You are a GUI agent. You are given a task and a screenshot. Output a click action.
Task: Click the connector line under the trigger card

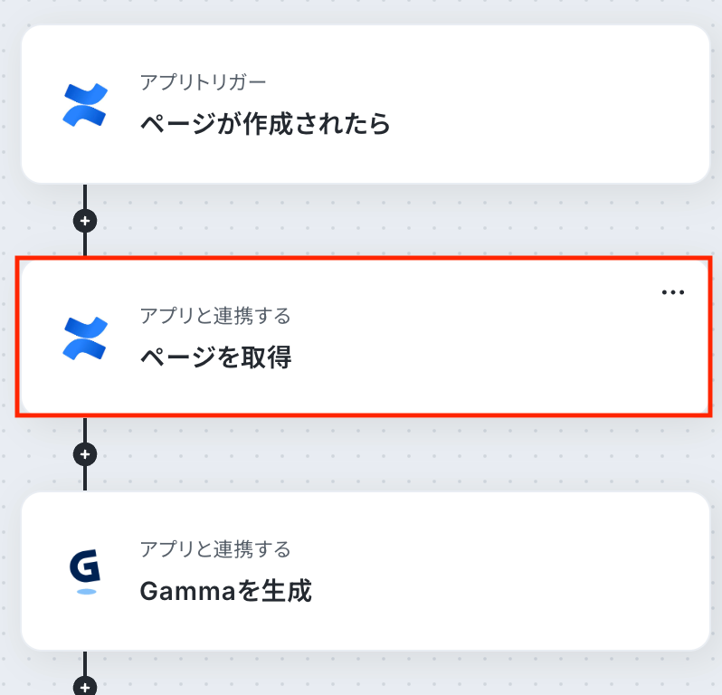[85, 196]
